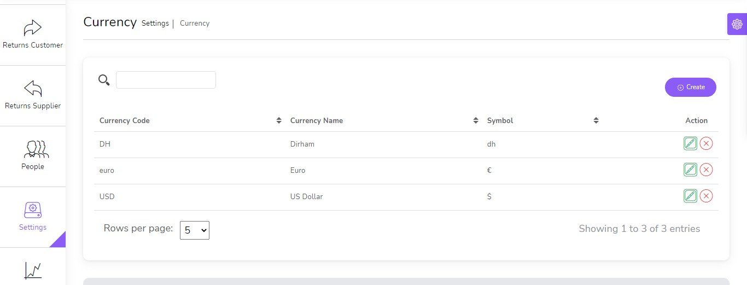Expand the Rows per page dropdown
Viewport: 747px width, 285px height.
pyautogui.click(x=195, y=230)
